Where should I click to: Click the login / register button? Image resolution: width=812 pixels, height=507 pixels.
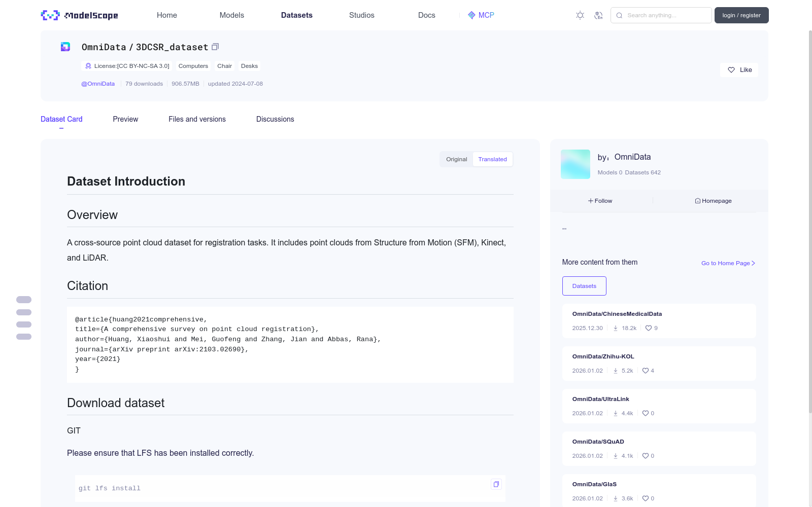point(741,15)
